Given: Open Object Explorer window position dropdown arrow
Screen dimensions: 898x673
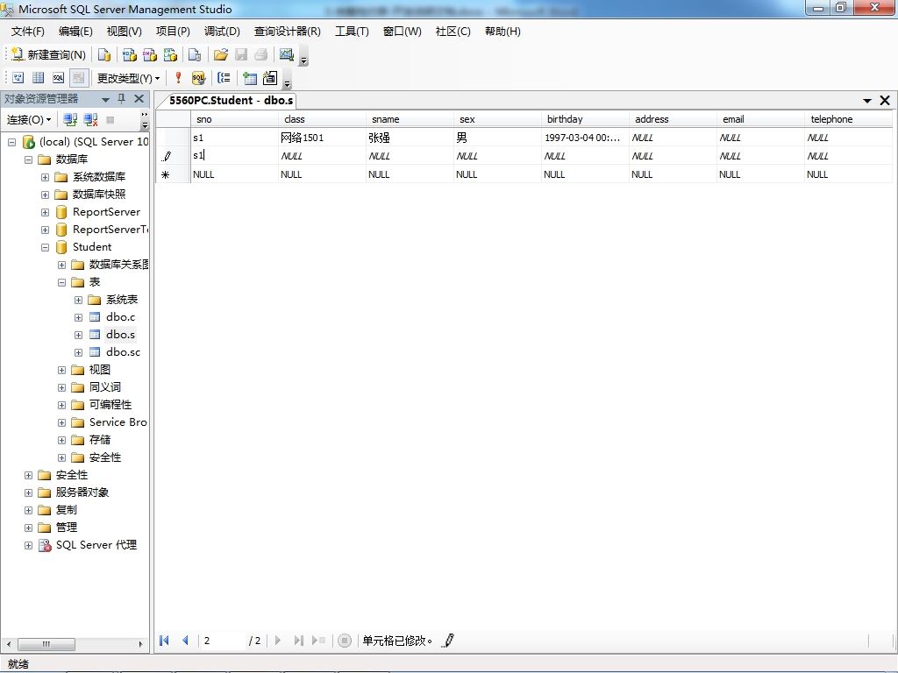Looking at the screenshot, I should (x=105, y=100).
